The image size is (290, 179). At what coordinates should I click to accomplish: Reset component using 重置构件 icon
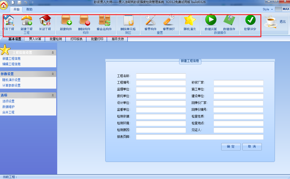tap(151, 23)
